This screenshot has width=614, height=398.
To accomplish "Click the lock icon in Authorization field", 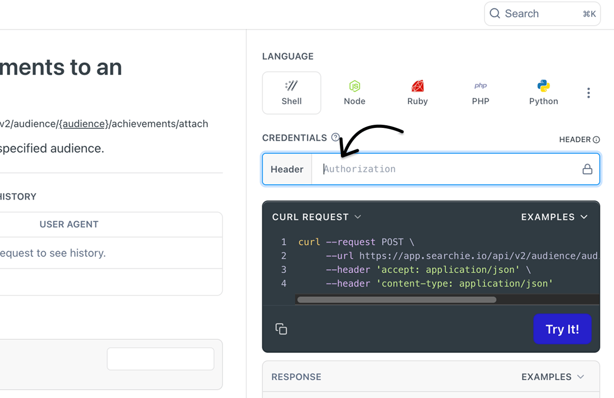I will click(x=587, y=169).
